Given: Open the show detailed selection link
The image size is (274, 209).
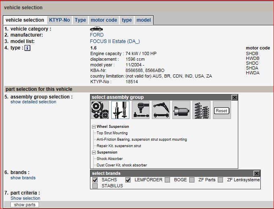Looking at the screenshot, I should pyautogui.click(x=33, y=102).
